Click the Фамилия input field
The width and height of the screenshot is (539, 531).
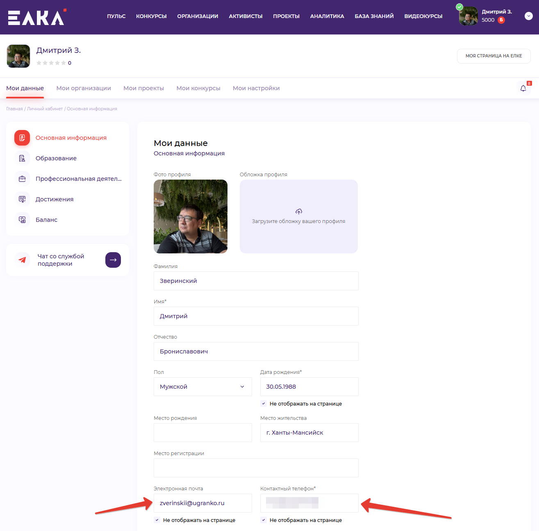click(x=256, y=281)
